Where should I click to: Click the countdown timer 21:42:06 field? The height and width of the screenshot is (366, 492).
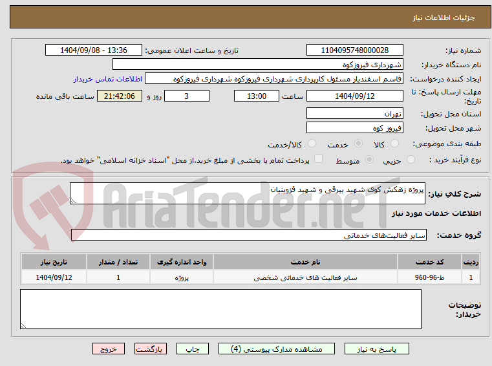point(120,96)
